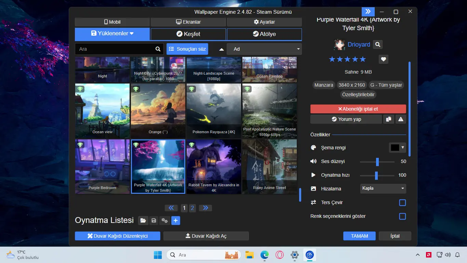This screenshot has width=467, height=263.
Task: Click Yorum yap button
Action: 346,119
